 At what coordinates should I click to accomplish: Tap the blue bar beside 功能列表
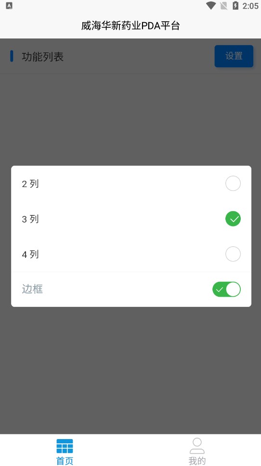12,56
